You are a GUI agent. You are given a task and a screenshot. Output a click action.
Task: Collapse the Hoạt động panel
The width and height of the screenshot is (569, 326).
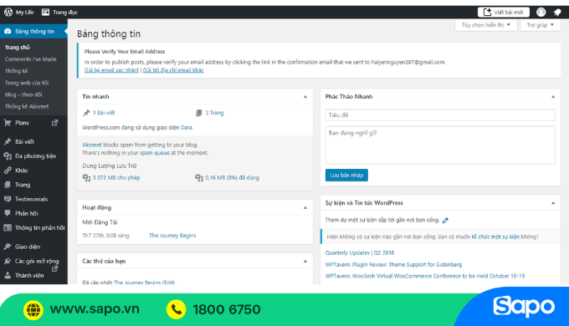[x=305, y=208]
